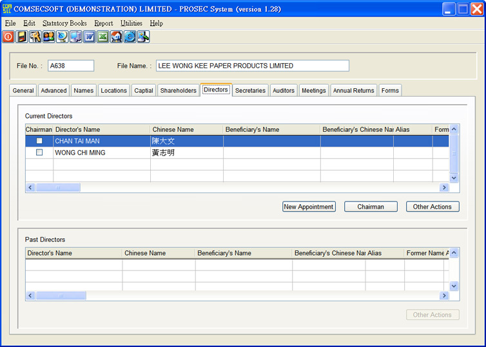Viewport: 486px width, 347px height.
Task: Click the computer monitor toolbar icon
Action: click(x=76, y=37)
